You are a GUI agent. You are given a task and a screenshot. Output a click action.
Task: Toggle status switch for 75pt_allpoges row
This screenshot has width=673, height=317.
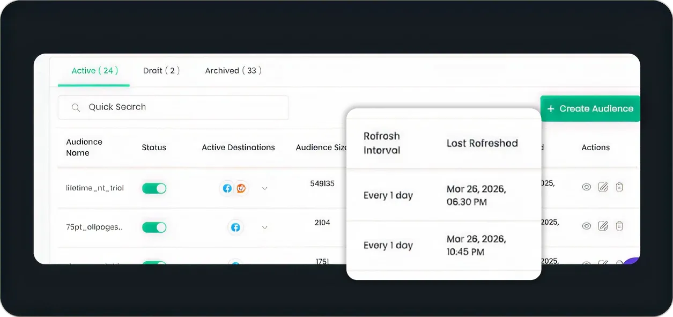(154, 227)
